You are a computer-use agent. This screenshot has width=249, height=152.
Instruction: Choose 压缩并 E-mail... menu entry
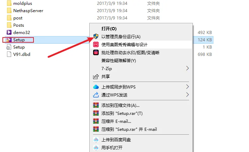pyautogui.click(x=141, y=121)
